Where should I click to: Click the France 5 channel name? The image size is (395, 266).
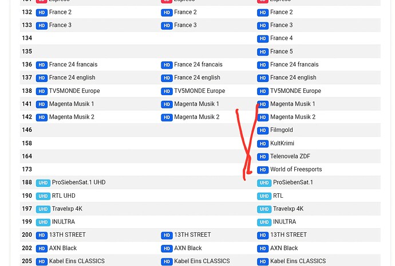tap(282, 52)
